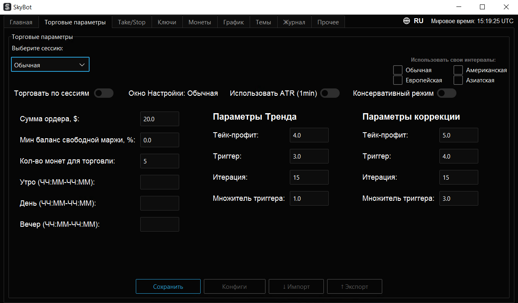Edit correction Триггер field 4.0
The width and height of the screenshot is (518, 303).
[x=459, y=156]
